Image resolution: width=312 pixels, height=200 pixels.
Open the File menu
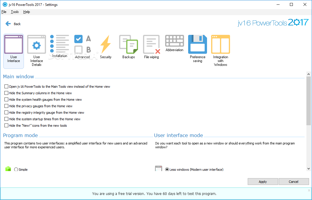pyautogui.click(x=4, y=12)
